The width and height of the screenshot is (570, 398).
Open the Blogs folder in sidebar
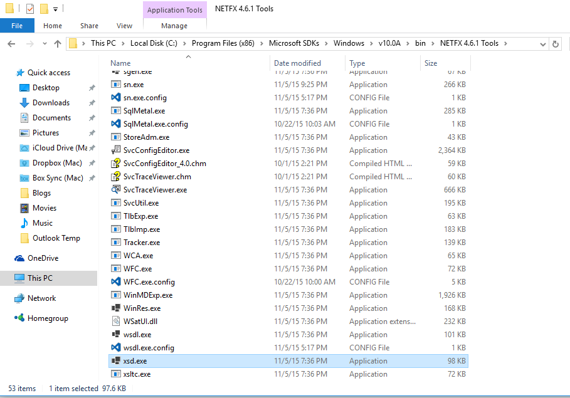tap(41, 193)
